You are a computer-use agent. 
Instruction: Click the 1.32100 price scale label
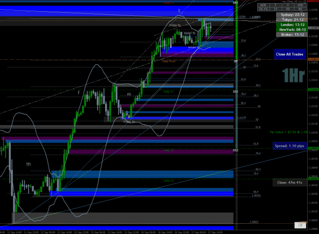313,36
